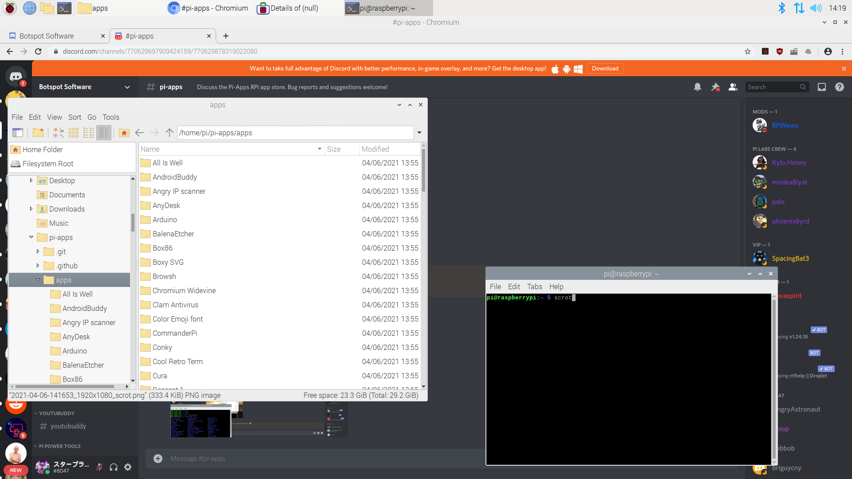Image resolution: width=852 pixels, height=479 pixels.
Task: Bookmark this page with star icon
Action: pos(748,51)
